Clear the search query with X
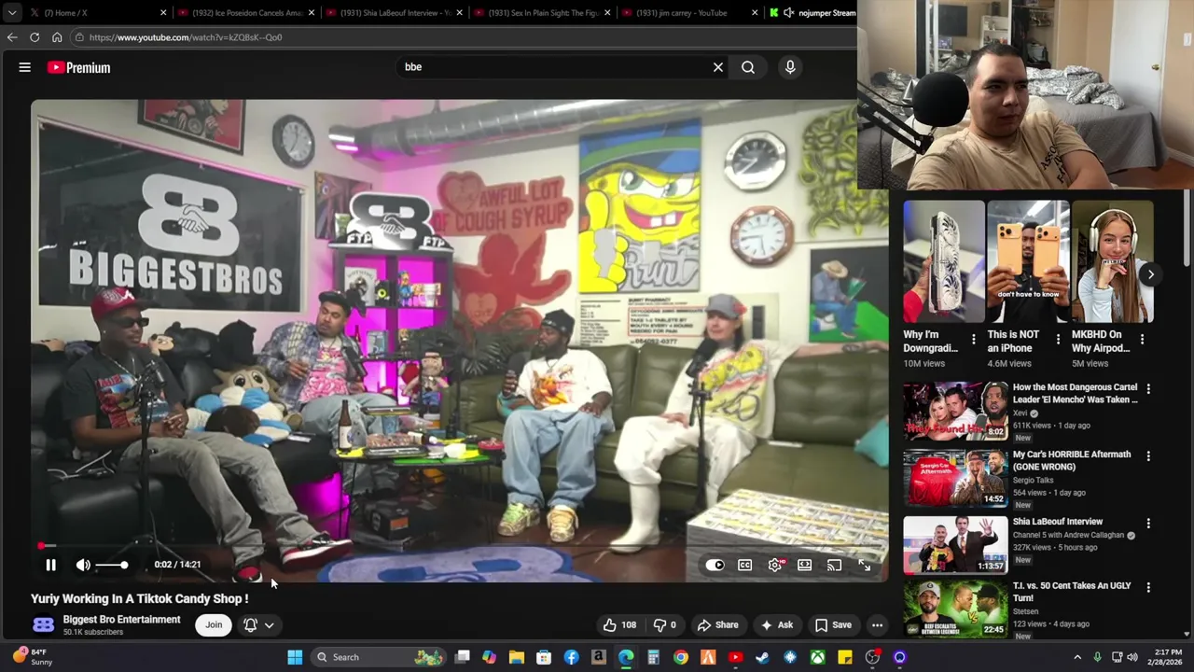 (x=718, y=67)
